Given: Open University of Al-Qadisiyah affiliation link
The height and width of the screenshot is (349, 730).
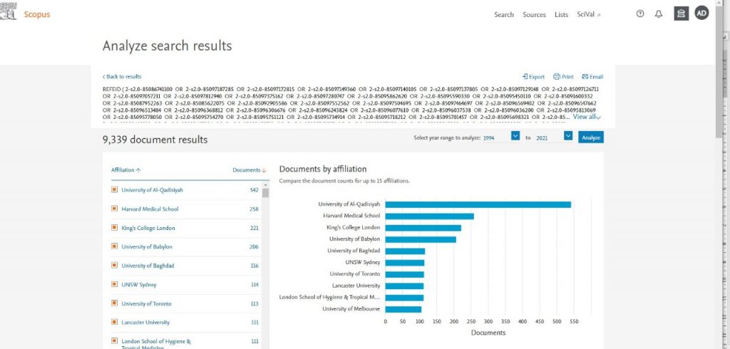Looking at the screenshot, I should point(152,190).
